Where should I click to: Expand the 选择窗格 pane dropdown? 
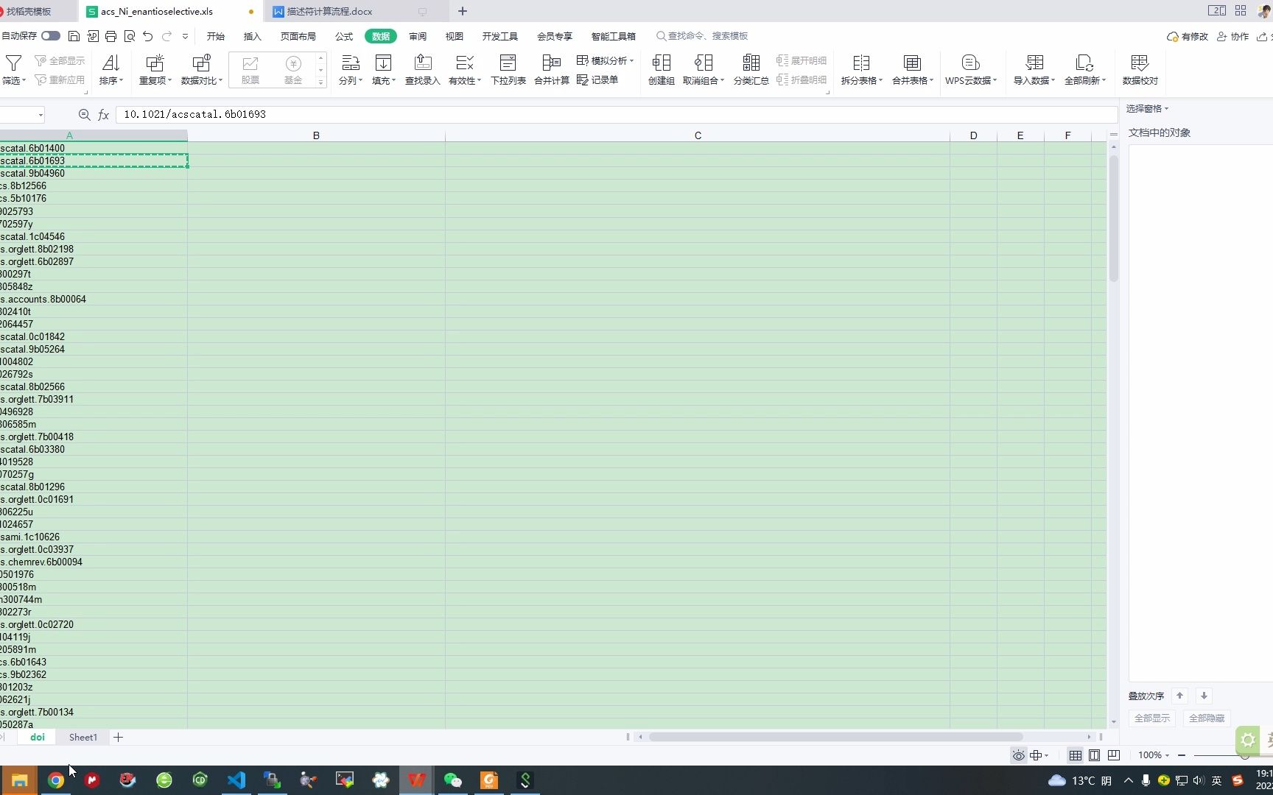pyautogui.click(x=1166, y=109)
